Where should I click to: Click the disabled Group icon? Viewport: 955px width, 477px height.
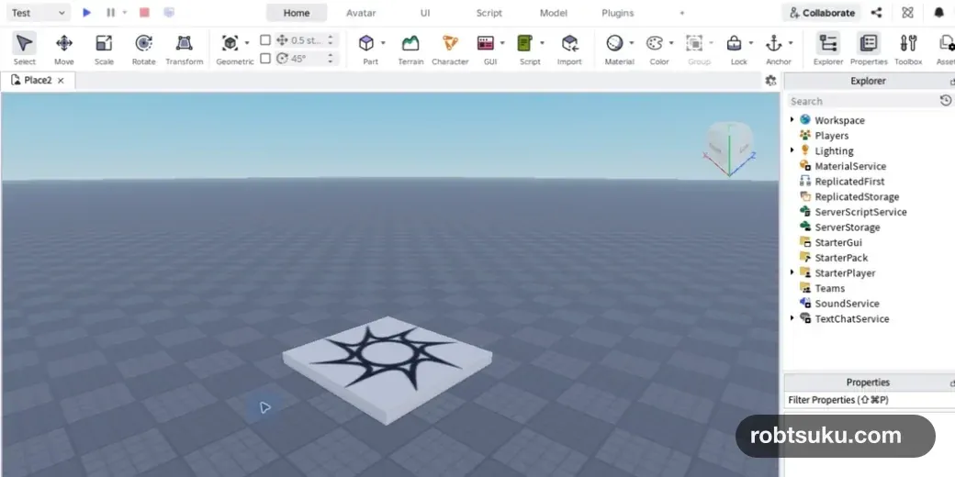[694, 43]
